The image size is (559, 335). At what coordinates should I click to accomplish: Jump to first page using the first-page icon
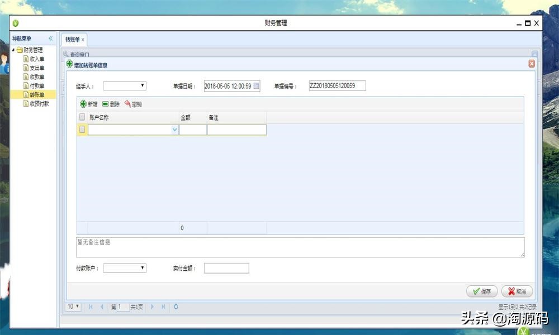tap(91, 307)
